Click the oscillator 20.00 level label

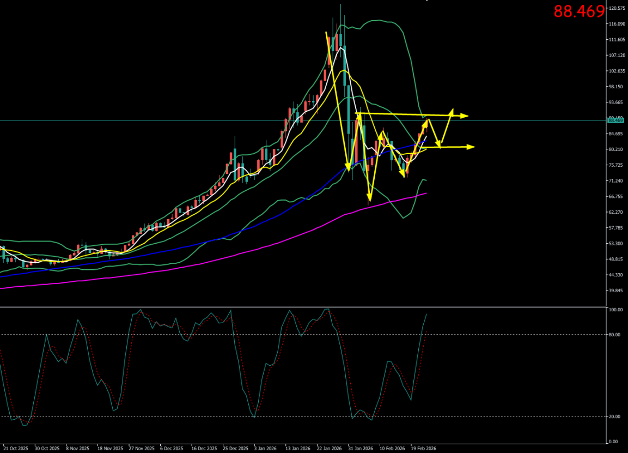[615, 416]
